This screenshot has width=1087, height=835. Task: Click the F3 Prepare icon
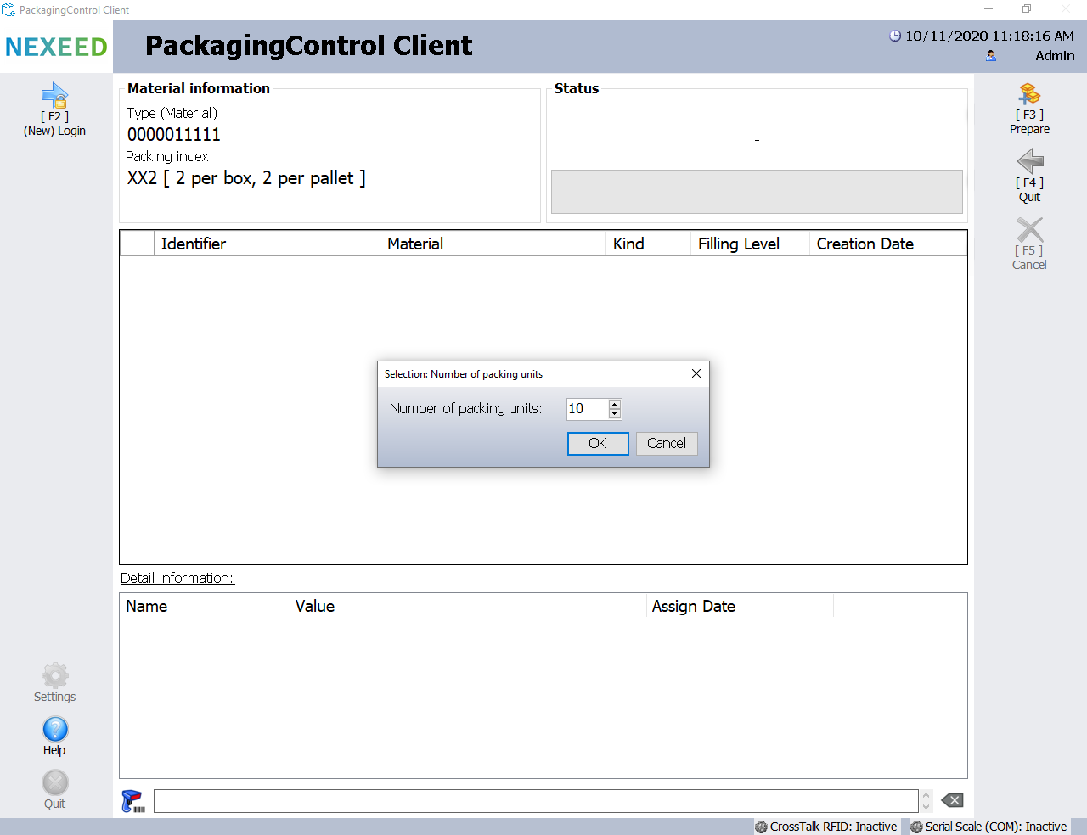1029,93
